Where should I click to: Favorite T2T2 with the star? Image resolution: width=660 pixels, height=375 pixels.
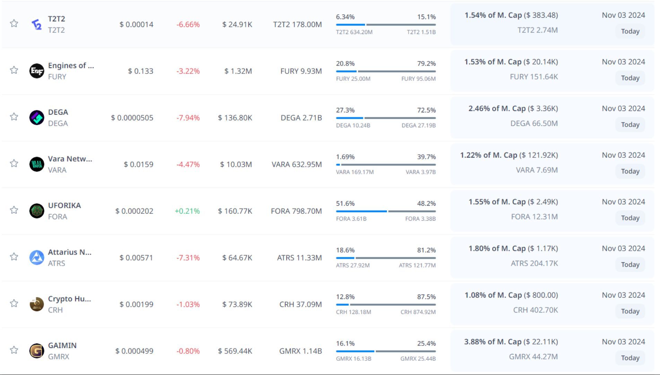14,24
